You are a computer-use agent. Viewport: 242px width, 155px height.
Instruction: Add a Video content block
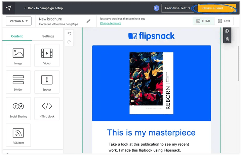(47, 55)
